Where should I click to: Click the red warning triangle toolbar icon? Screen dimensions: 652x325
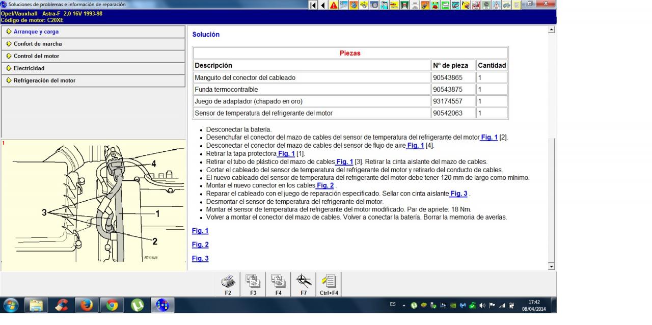(x=333, y=5)
